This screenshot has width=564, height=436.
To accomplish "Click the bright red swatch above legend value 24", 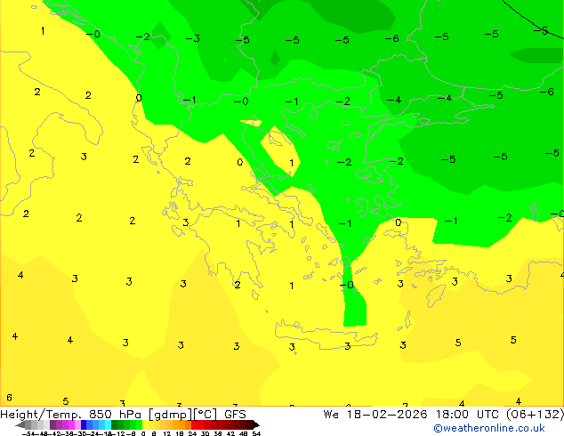I will [x=194, y=424].
